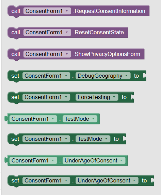The height and width of the screenshot is (195, 161).
Task: Open the ForceTesting property dropdown
Action: [x=97, y=97]
